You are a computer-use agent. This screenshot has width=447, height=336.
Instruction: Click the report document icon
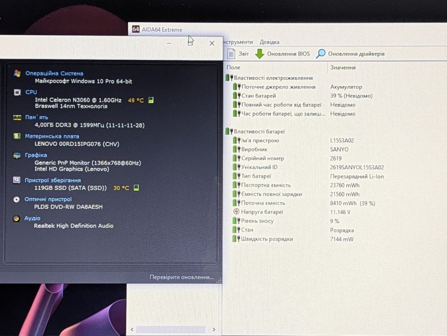coord(231,54)
